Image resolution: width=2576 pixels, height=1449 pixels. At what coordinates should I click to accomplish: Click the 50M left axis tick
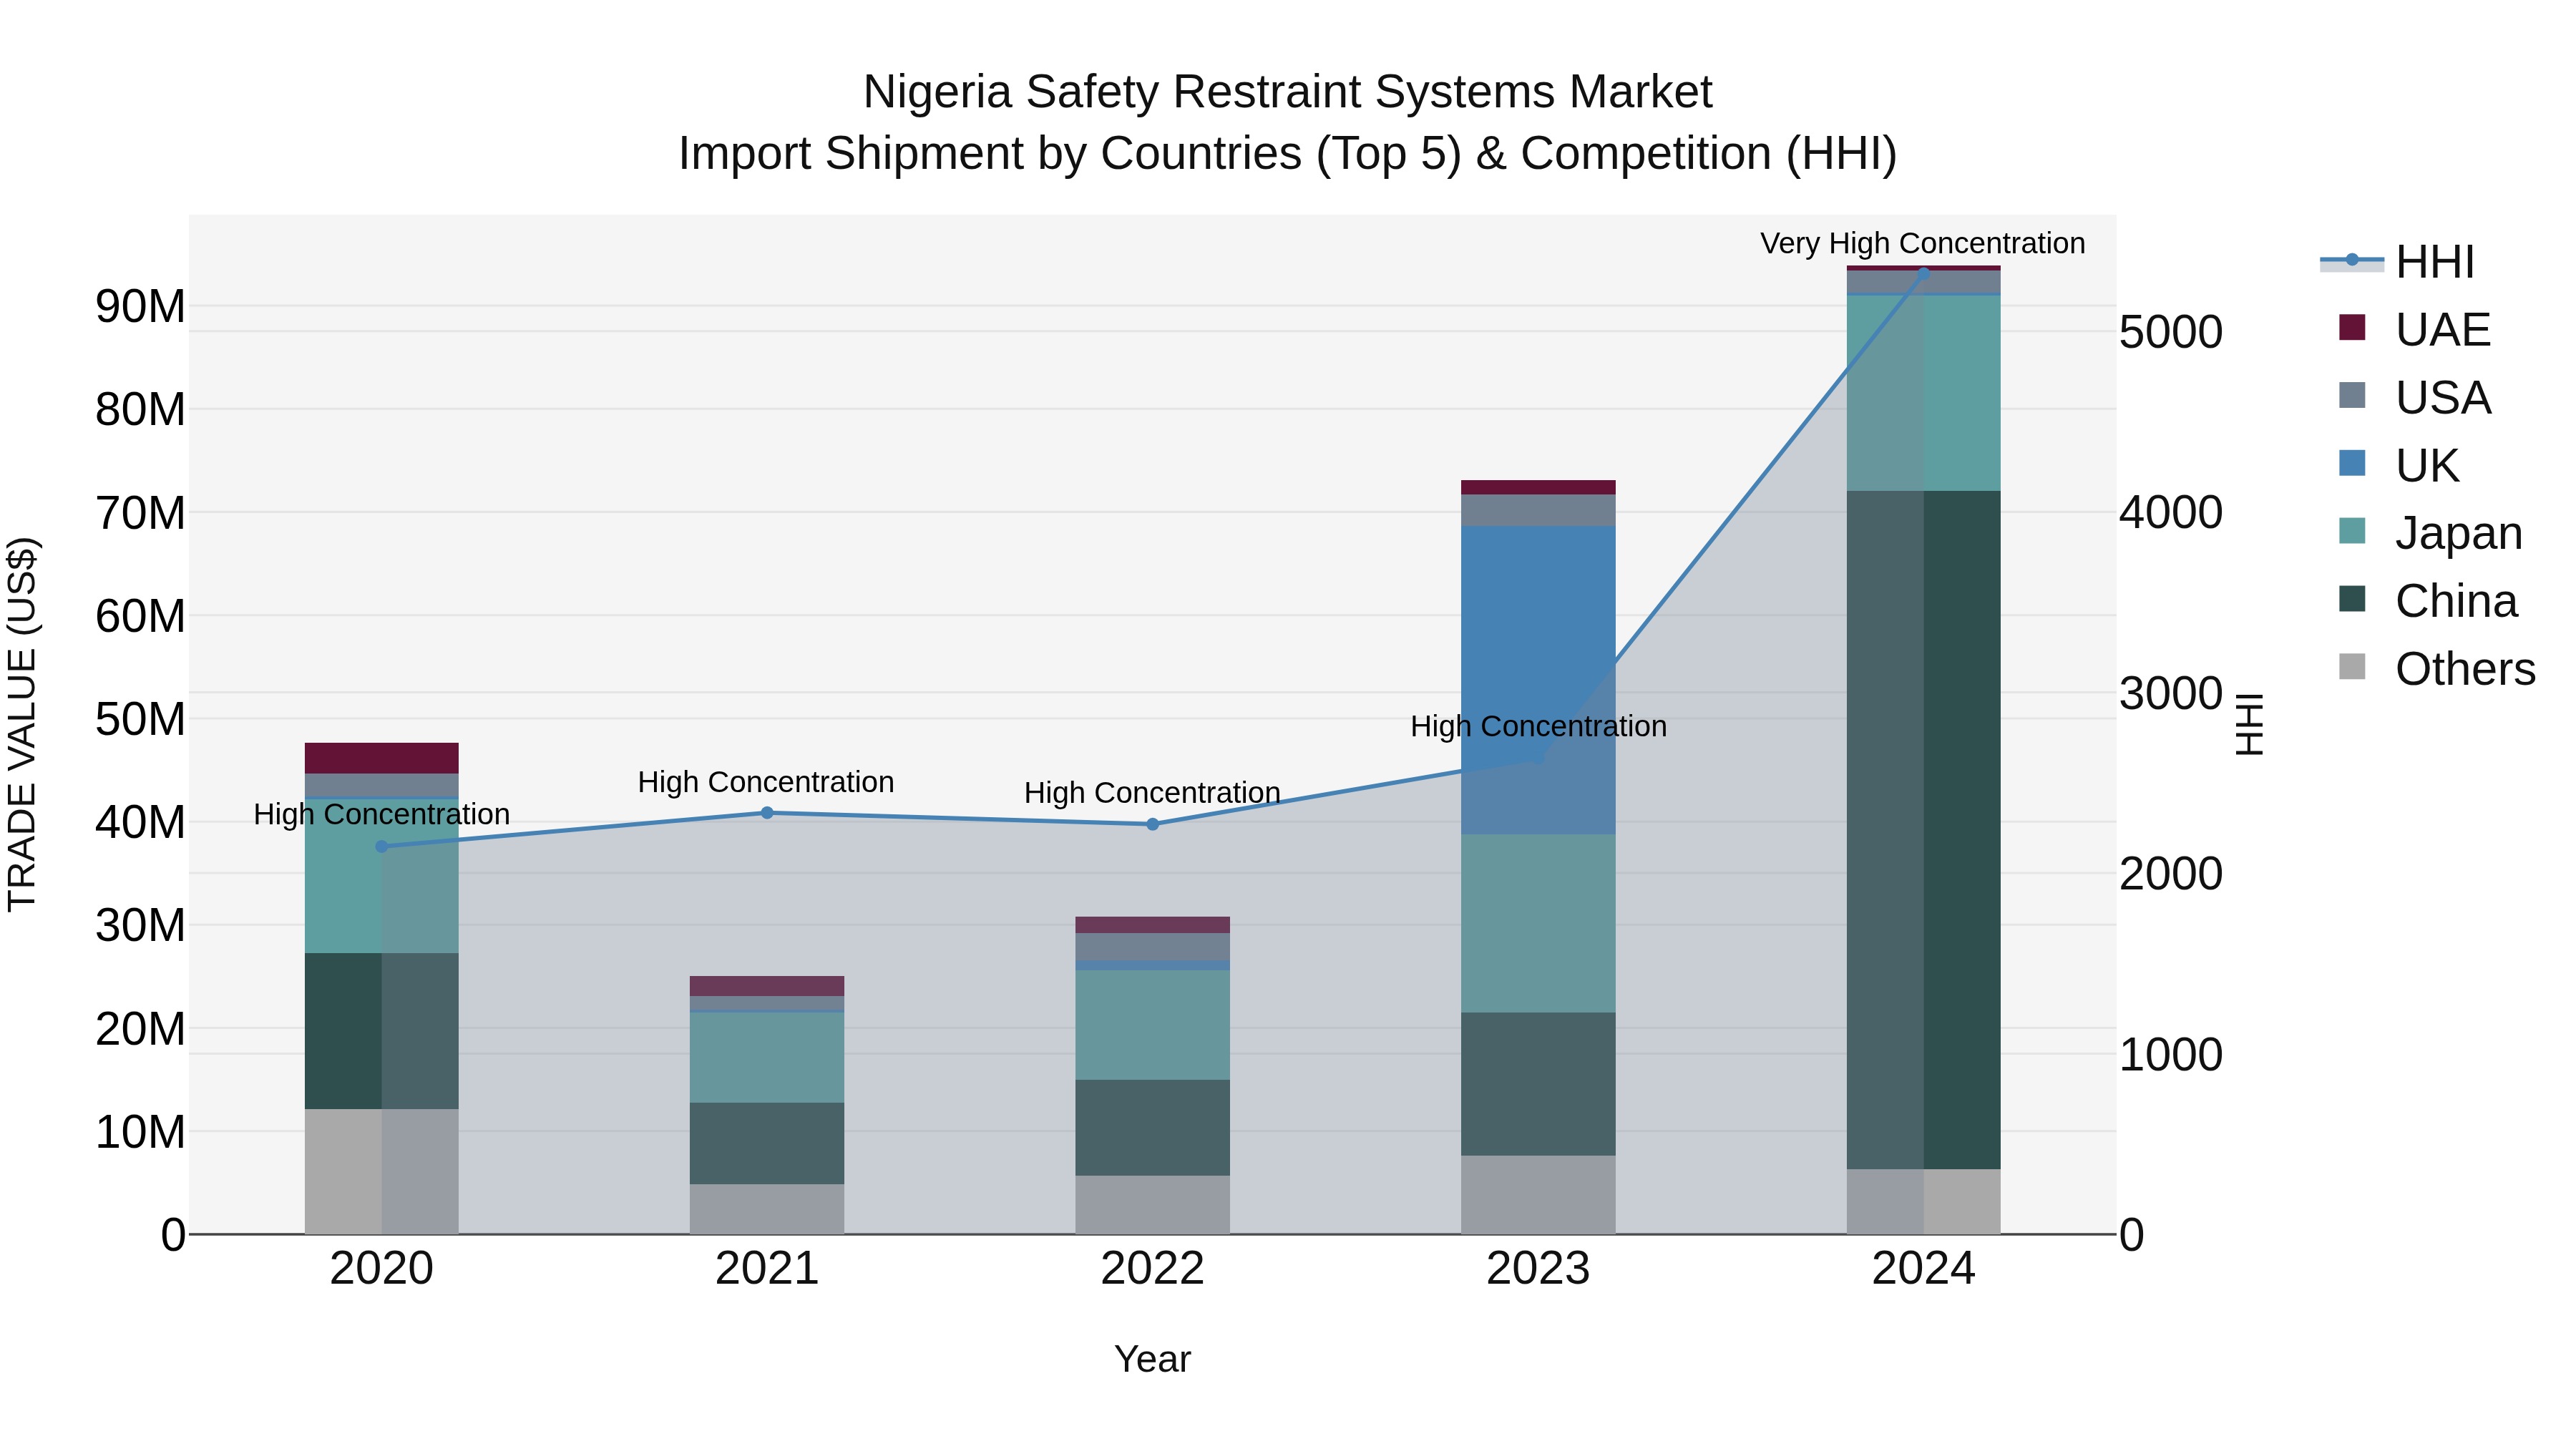click(140, 720)
